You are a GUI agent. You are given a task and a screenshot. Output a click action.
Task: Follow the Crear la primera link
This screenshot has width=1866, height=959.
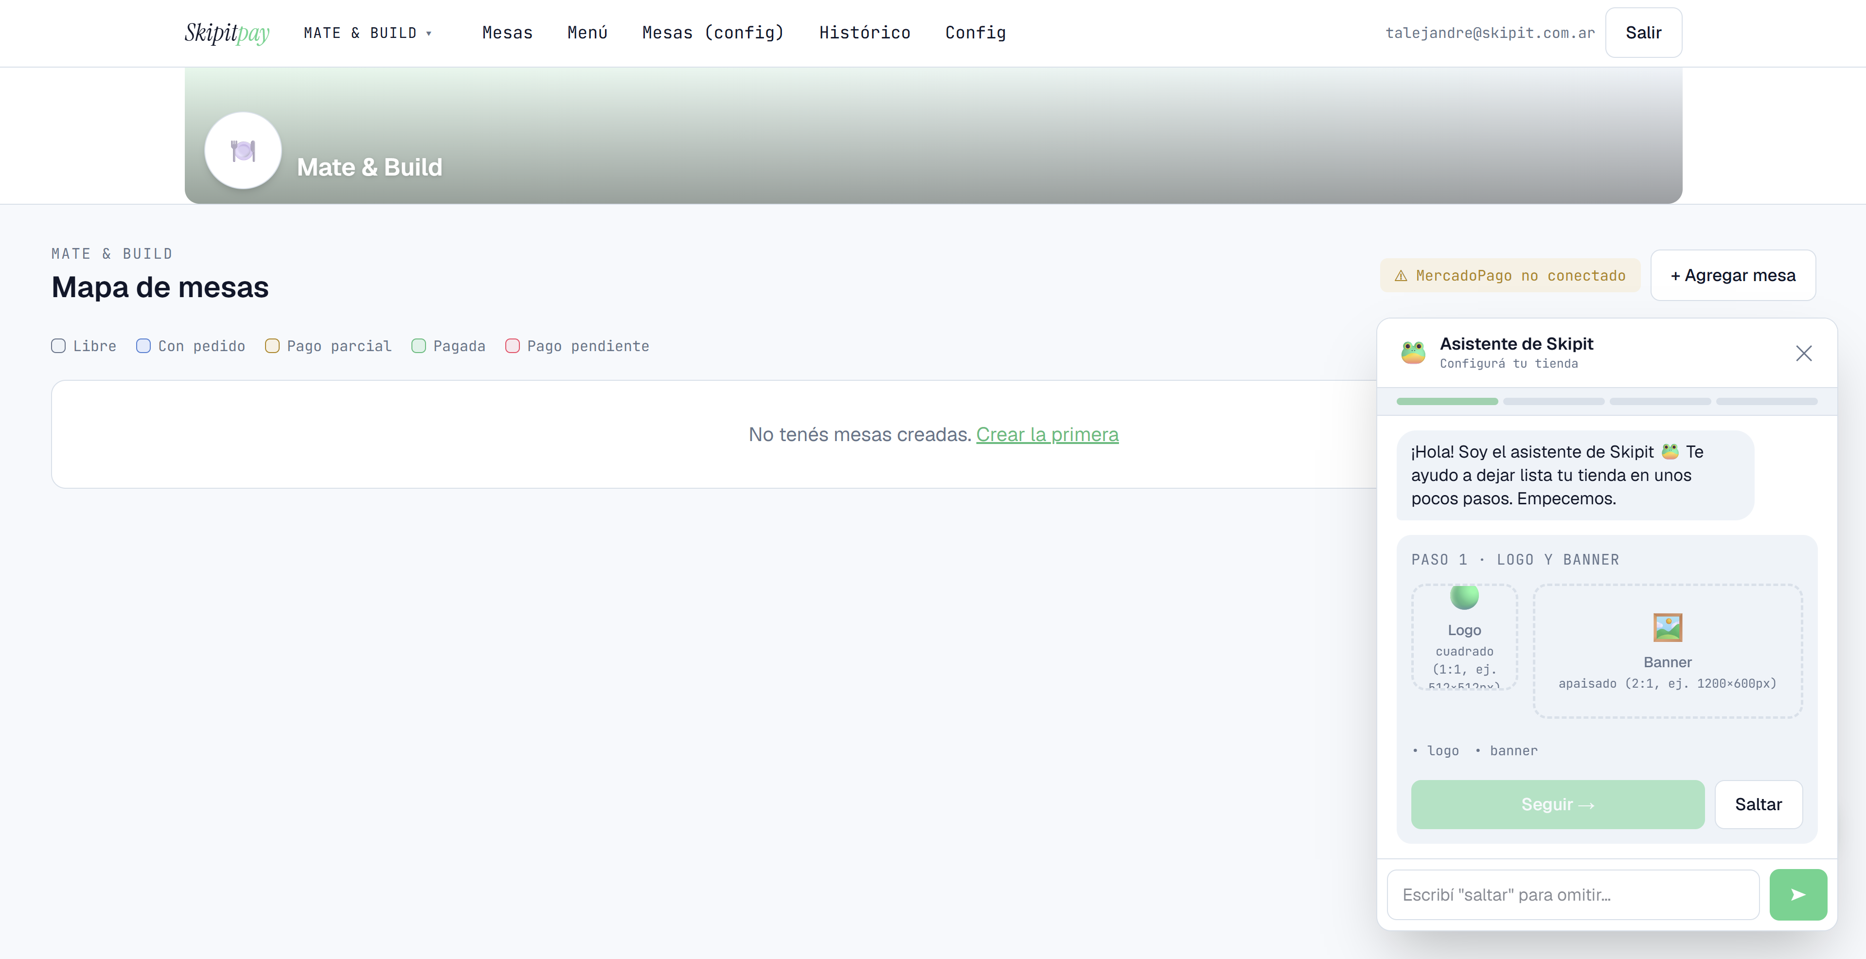tap(1047, 435)
